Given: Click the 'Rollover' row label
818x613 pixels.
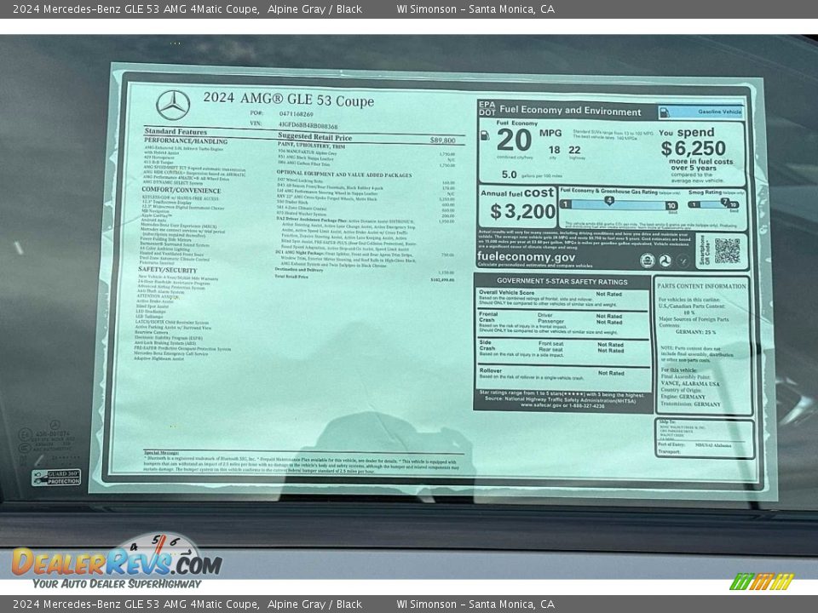Looking at the screenshot, I should pos(491,370).
